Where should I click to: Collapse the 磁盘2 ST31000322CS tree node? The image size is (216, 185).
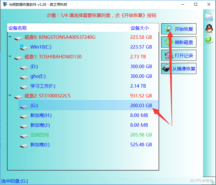coord(10,95)
